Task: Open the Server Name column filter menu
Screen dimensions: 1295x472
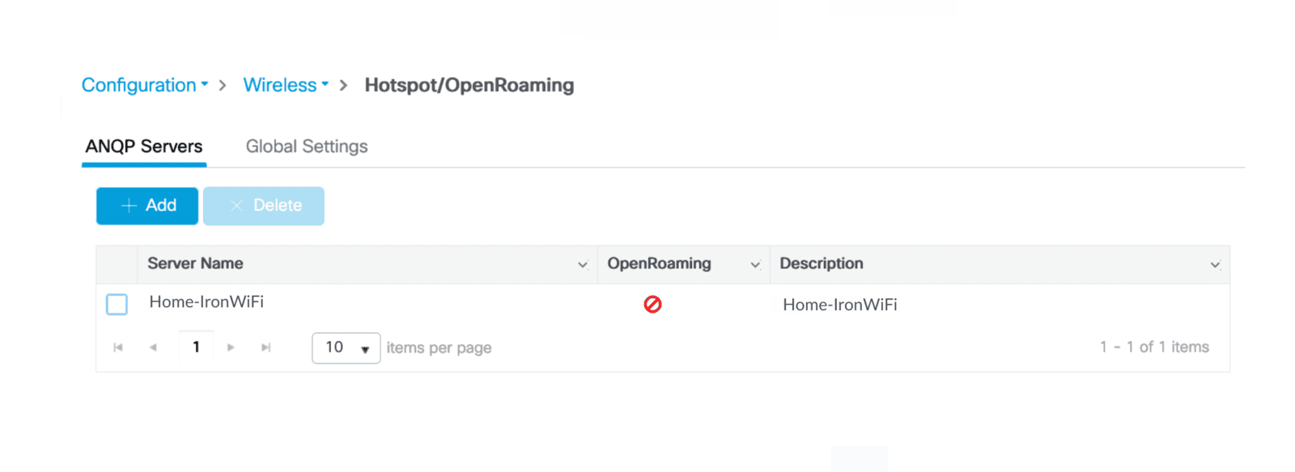Action: 582,264
